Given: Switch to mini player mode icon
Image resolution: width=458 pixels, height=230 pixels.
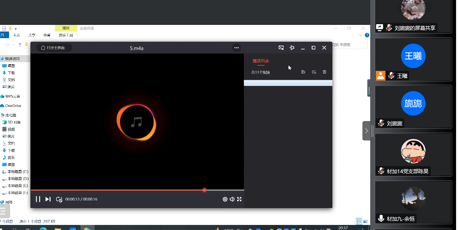Looking at the screenshot, I should point(281,48).
